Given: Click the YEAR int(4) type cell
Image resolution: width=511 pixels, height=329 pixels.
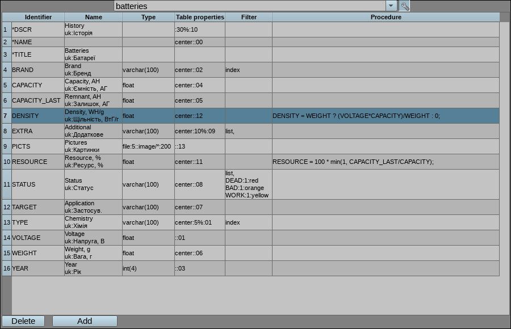Looking at the screenshot, I should pyautogui.click(x=148, y=268).
